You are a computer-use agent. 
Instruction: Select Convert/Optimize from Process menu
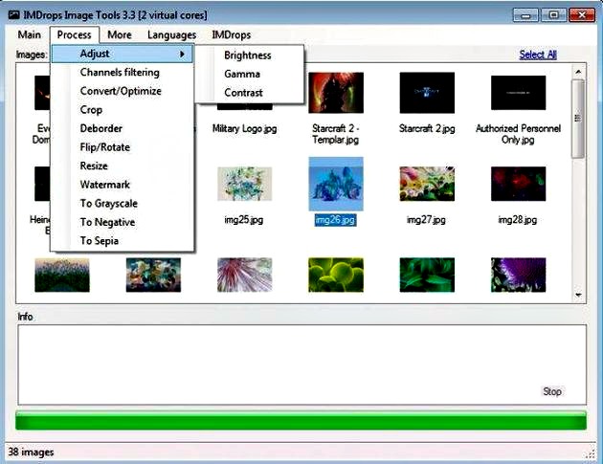(x=121, y=91)
